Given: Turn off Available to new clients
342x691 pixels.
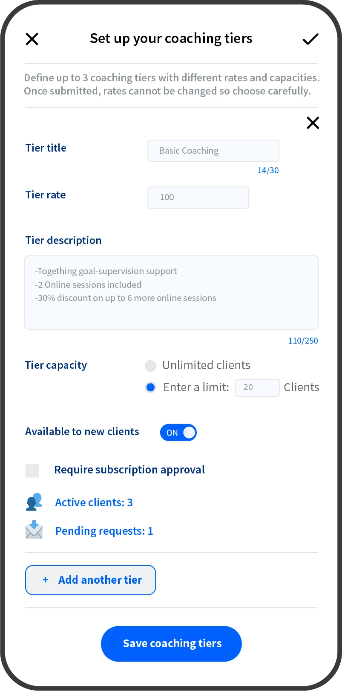Looking at the screenshot, I should pos(178,433).
